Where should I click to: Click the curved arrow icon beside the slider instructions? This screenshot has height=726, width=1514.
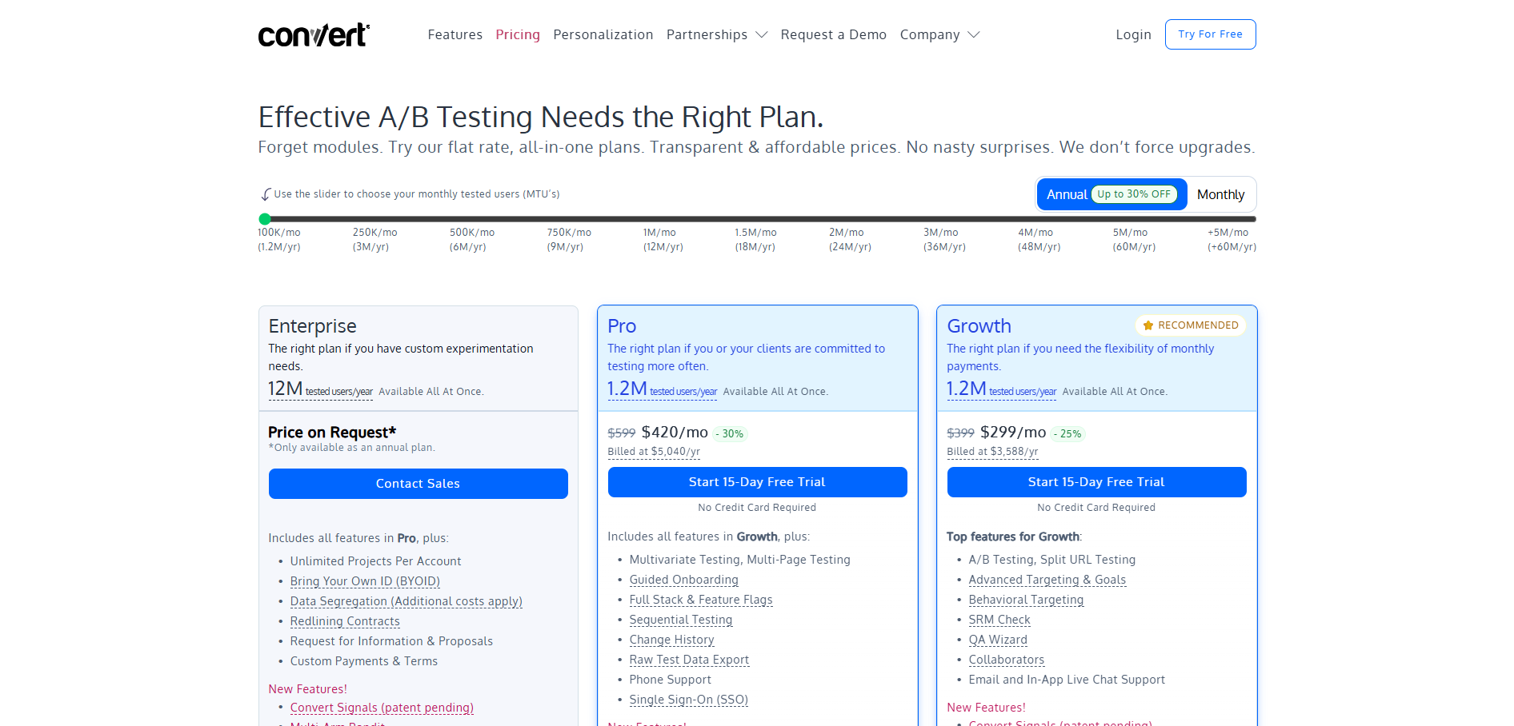265,193
